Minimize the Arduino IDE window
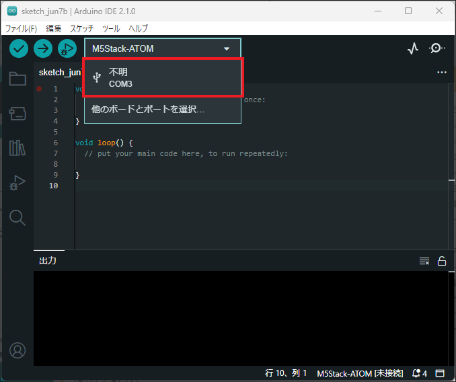456x382 pixels. point(378,11)
